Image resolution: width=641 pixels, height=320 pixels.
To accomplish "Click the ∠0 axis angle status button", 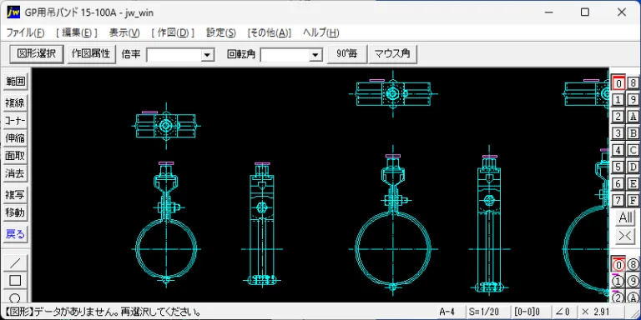I will 563,312.
